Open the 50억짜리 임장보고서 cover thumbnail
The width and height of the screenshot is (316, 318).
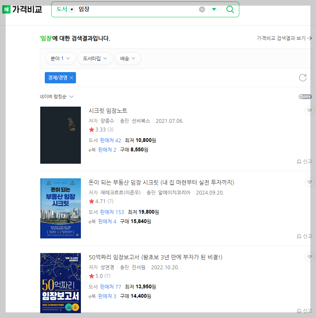pos(60,283)
